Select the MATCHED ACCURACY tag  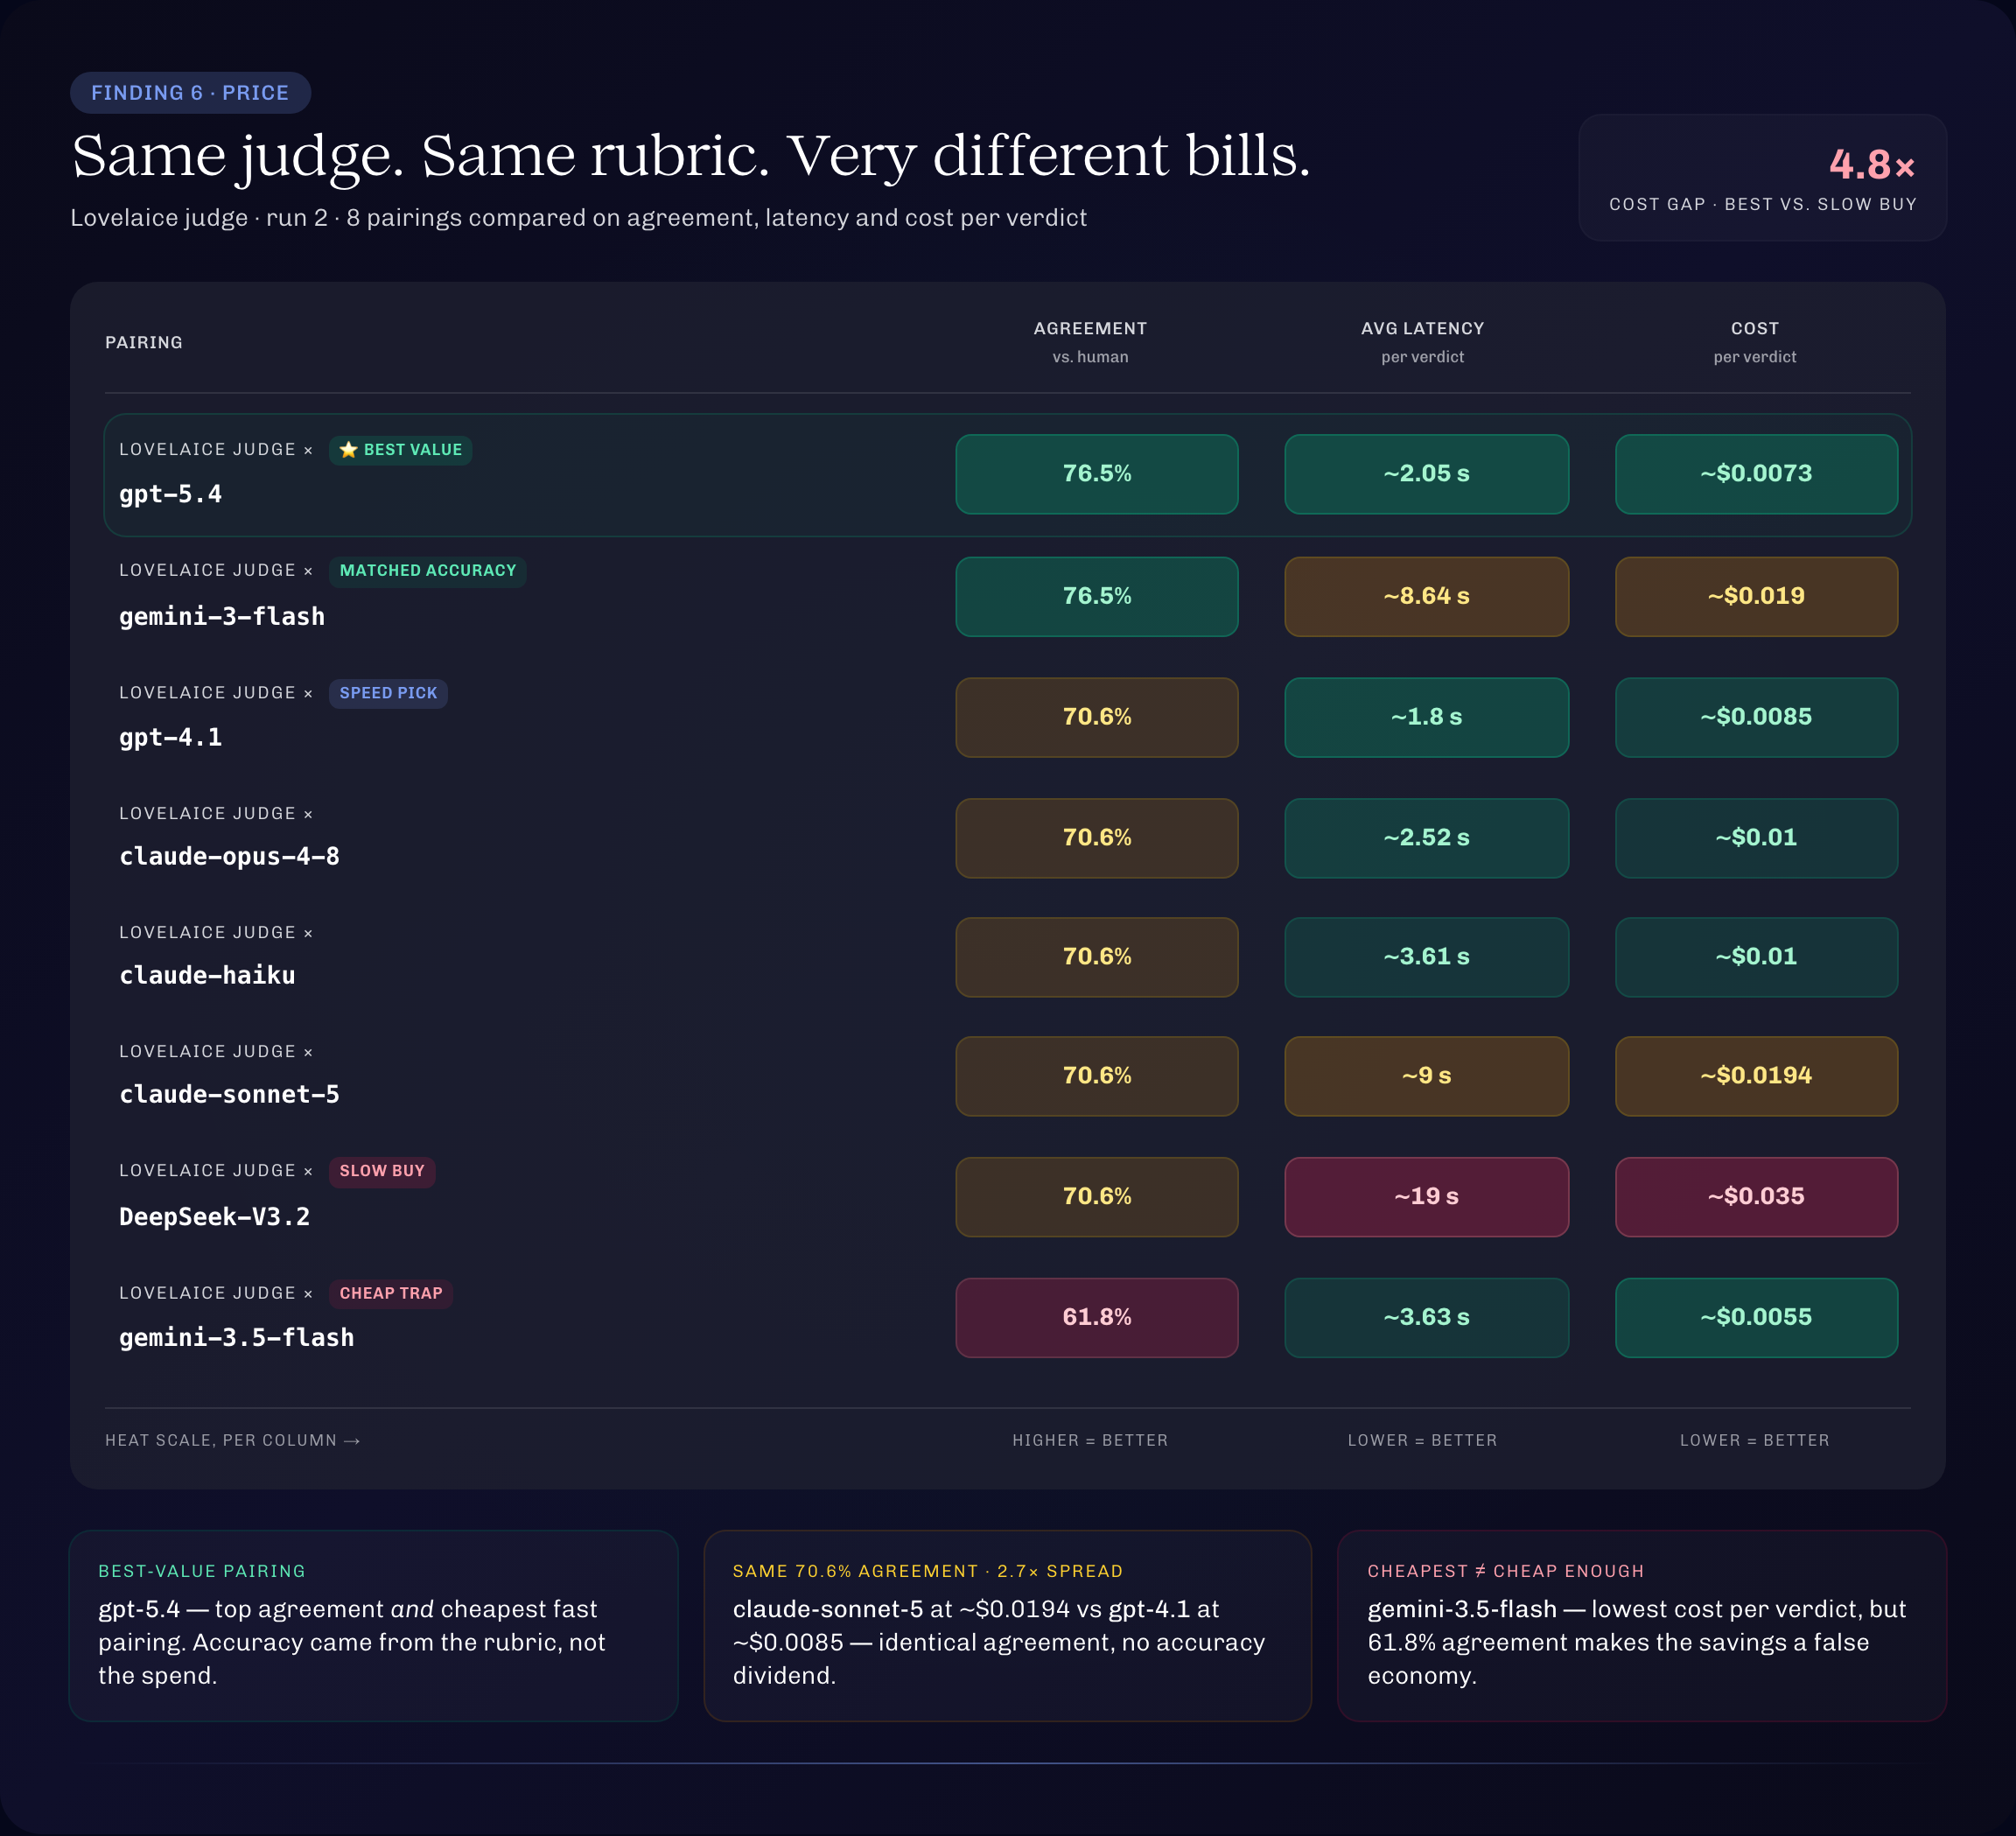click(427, 571)
